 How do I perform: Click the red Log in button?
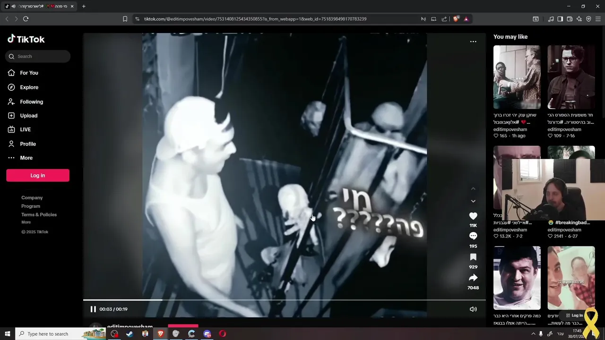coord(38,175)
